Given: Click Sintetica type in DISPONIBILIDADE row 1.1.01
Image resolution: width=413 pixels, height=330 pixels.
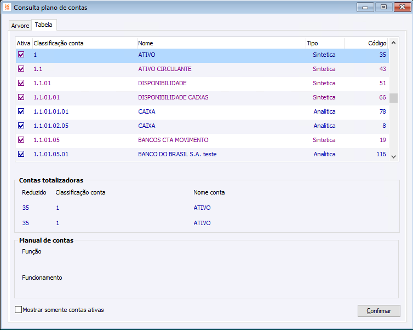Looking at the screenshot, I should pyautogui.click(x=324, y=83).
